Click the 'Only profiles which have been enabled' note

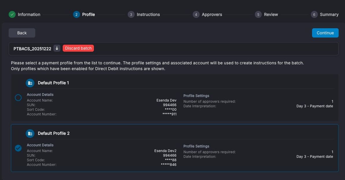click(88, 69)
